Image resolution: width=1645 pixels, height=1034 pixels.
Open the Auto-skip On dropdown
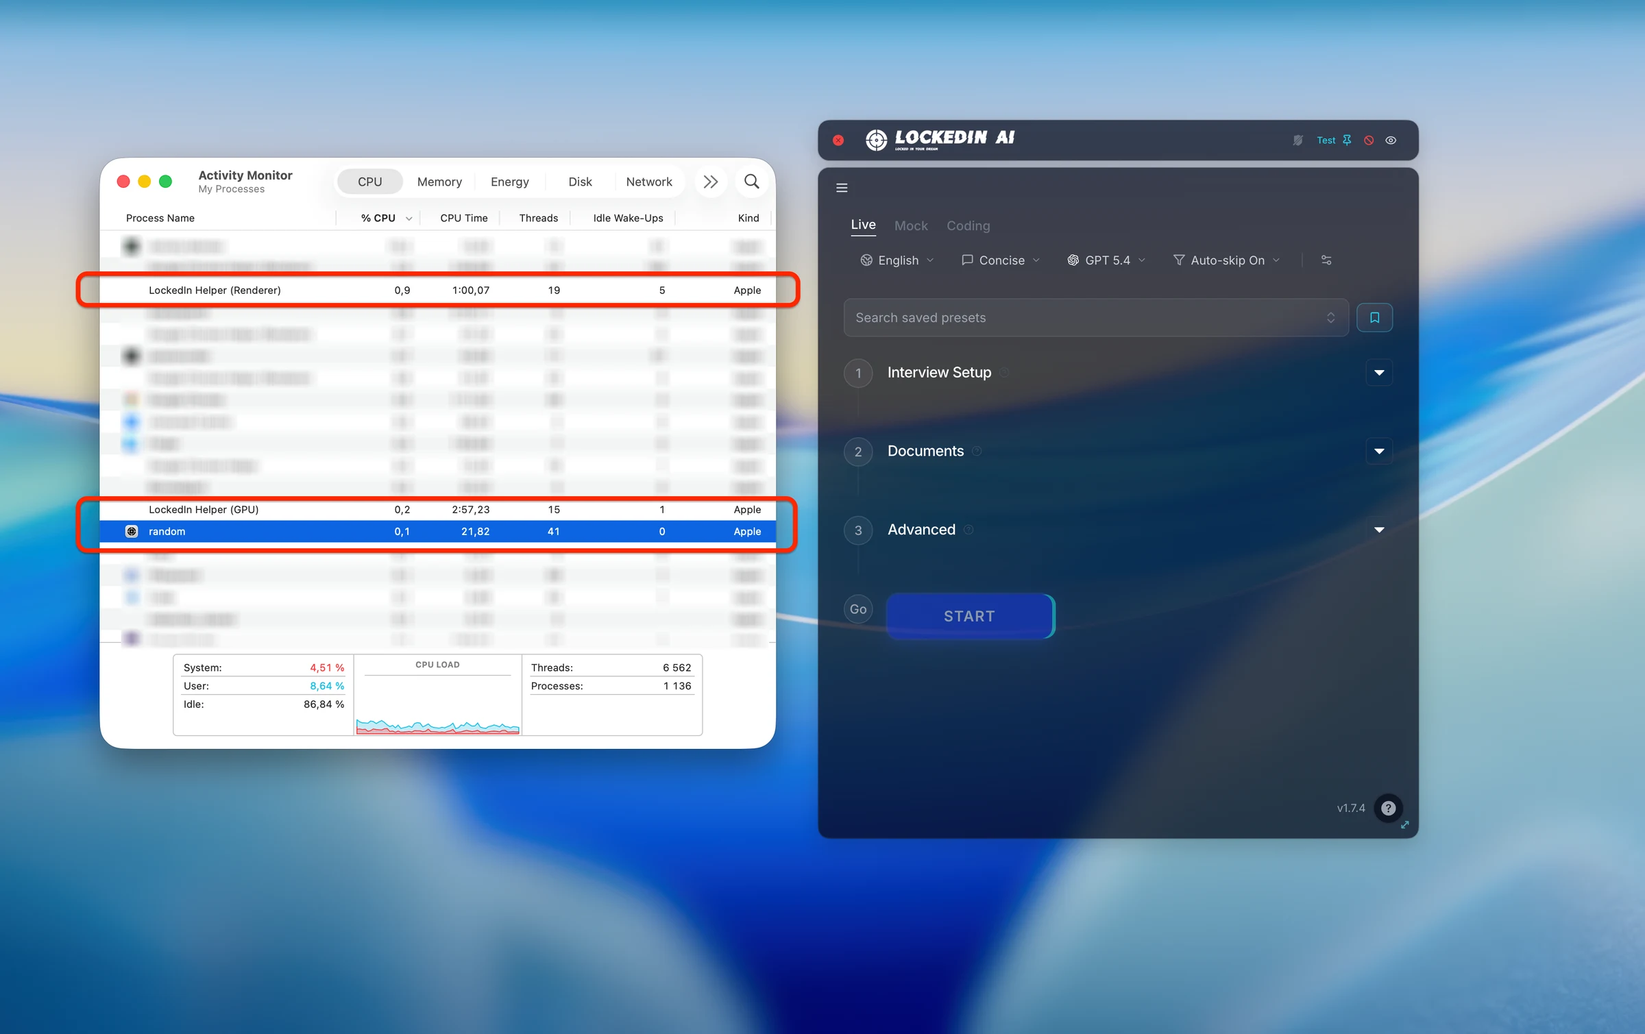[x=1227, y=260]
